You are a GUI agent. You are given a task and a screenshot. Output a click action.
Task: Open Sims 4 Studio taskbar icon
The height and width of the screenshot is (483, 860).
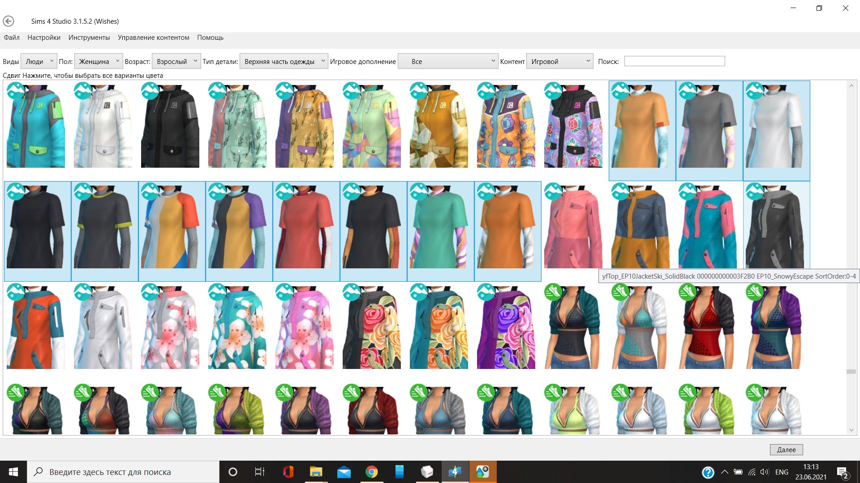[x=455, y=472]
